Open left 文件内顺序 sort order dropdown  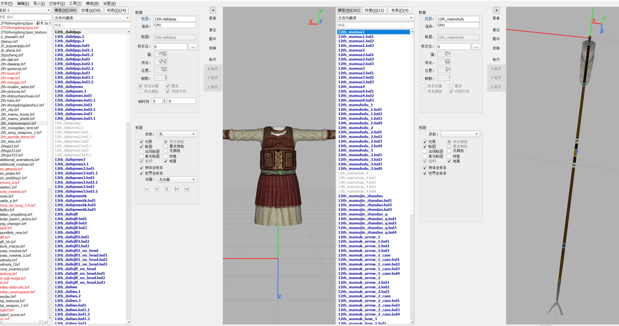coord(92,18)
